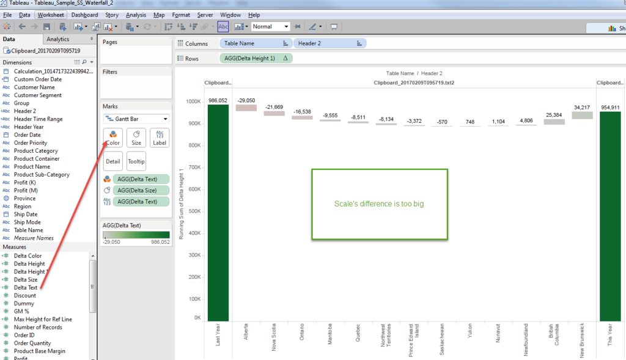Image resolution: width=626 pixels, height=360 pixels.
Task: Click the Show me chart icon
Action: [x=239, y=27]
